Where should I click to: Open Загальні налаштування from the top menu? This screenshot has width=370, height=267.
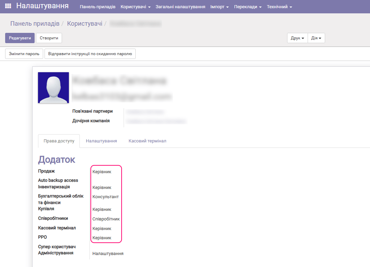[180, 6]
